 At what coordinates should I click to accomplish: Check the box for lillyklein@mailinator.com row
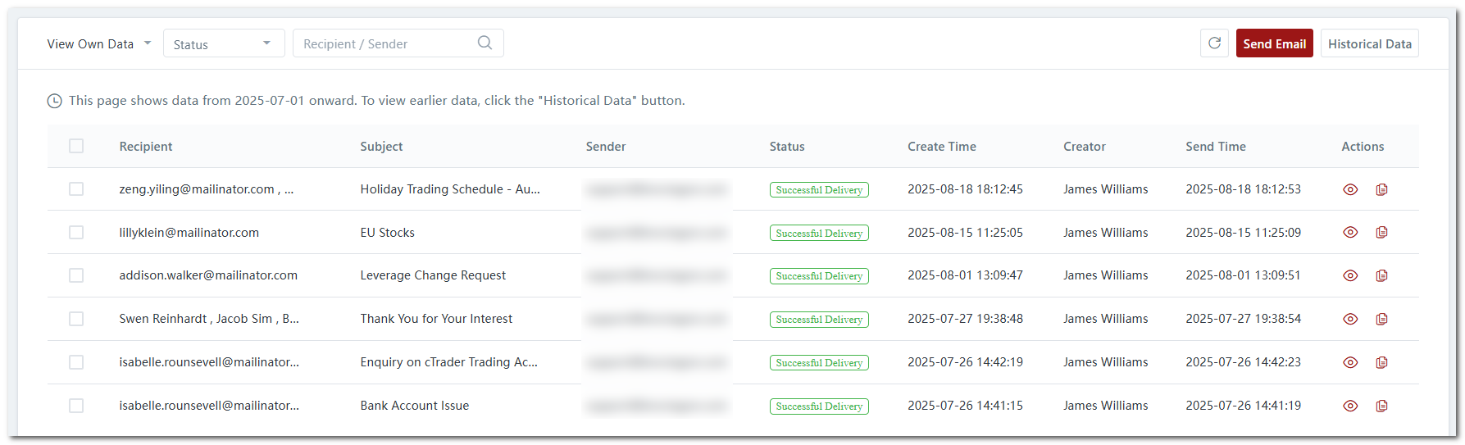tap(76, 233)
